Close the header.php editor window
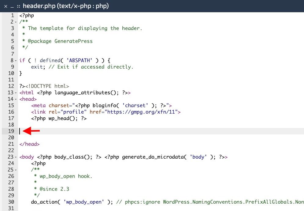304x211 pixels. pos(6,6)
